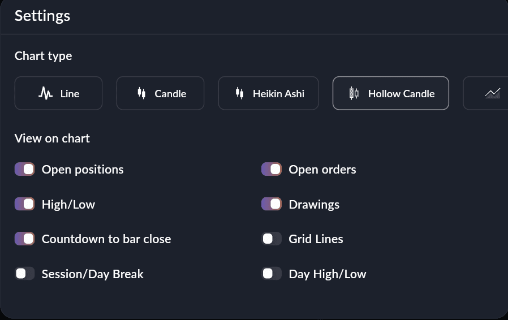Turn off the Open orders toggle
This screenshot has width=508, height=320.
[x=272, y=169]
